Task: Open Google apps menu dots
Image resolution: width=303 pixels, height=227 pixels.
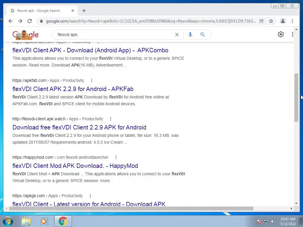Action: coord(293,34)
